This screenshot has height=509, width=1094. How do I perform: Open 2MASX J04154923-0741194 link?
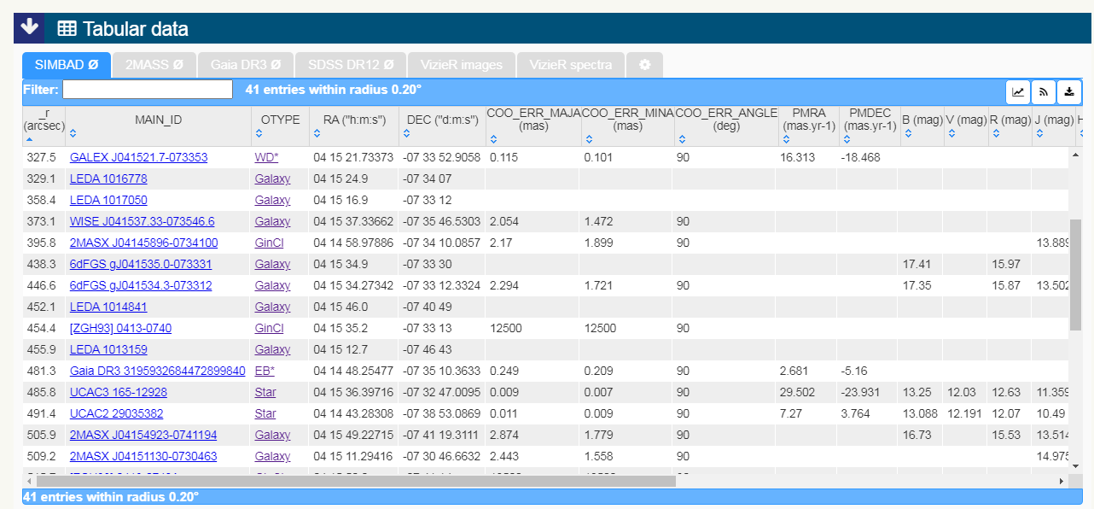coord(143,435)
